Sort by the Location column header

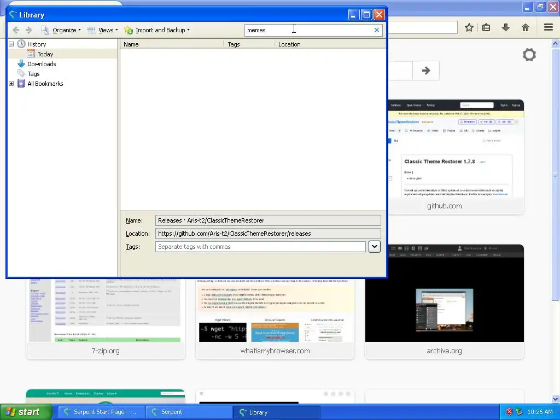pyautogui.click(x=330, y=44)
